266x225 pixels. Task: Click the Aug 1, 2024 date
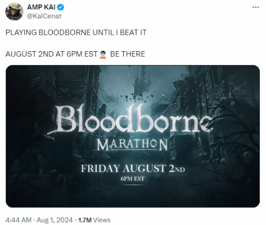click(x=55, y=220)
